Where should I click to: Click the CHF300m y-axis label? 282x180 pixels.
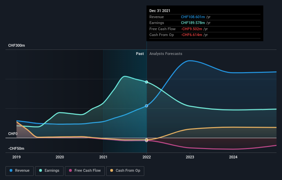pyautogui.click(x=16, y=45)
